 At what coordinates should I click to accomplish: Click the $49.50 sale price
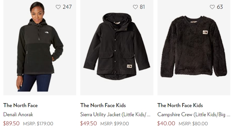point(89,124)
